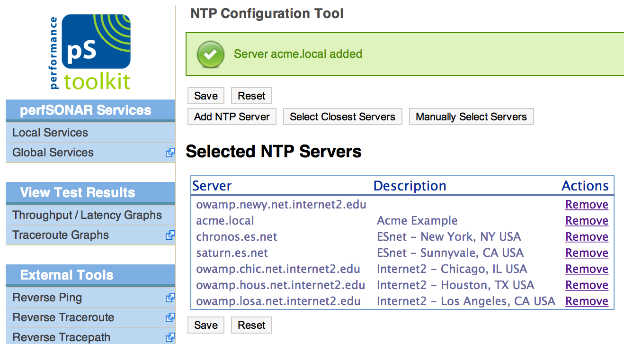Open the Reverse Ping tool
624x344 pixels.
(x=47, y=298)
